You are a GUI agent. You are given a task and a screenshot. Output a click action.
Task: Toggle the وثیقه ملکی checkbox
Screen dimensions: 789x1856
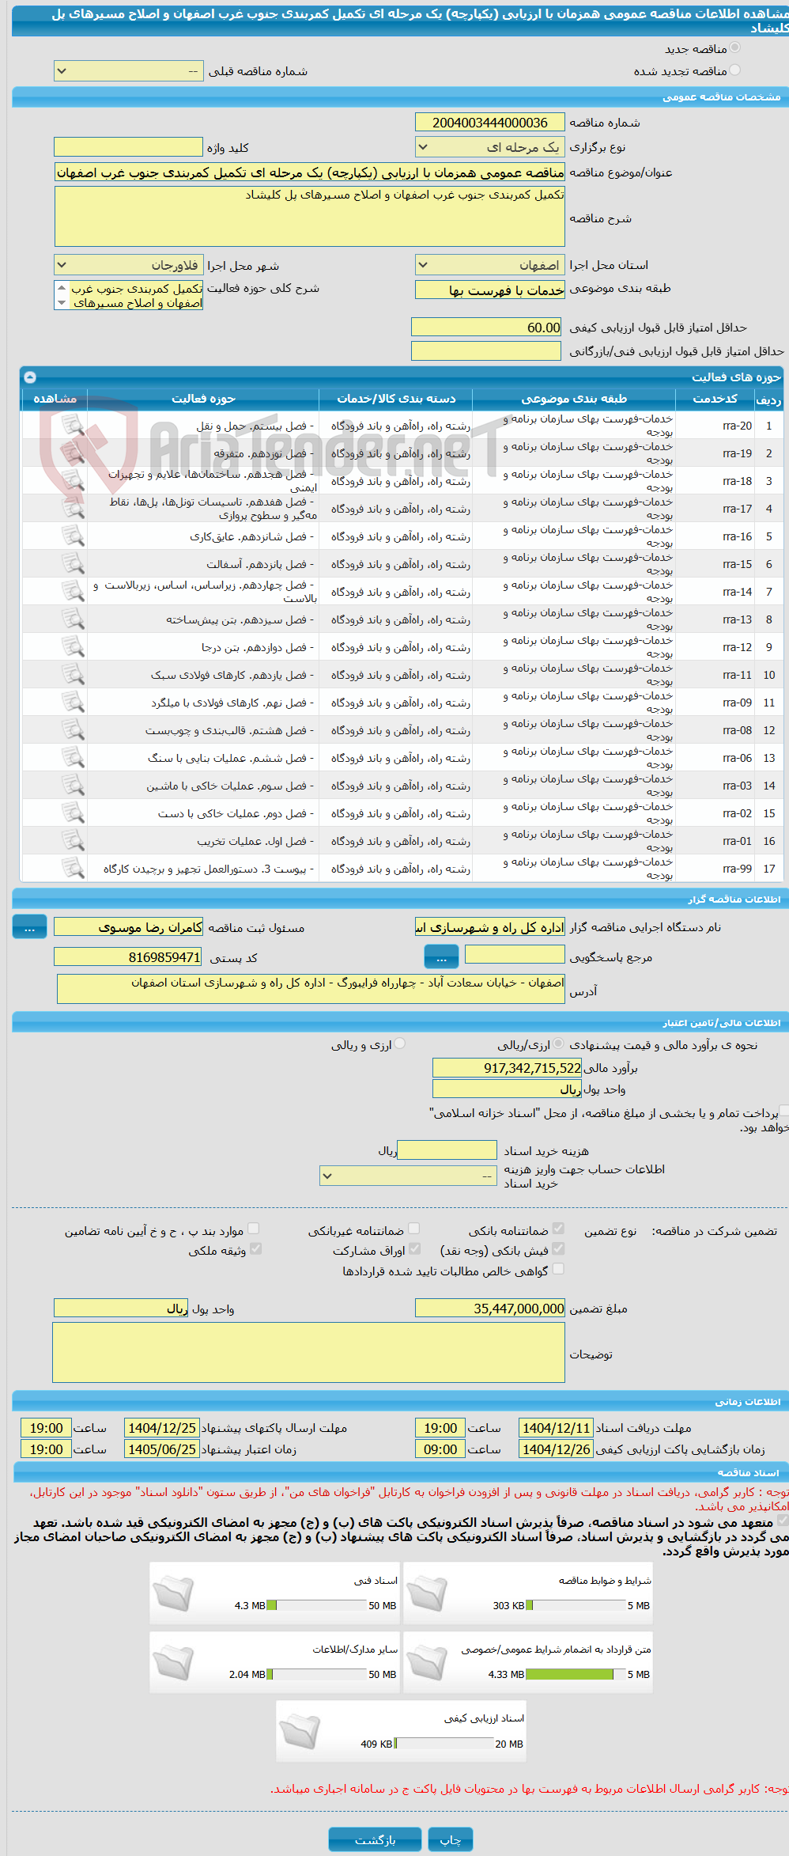255,1248
